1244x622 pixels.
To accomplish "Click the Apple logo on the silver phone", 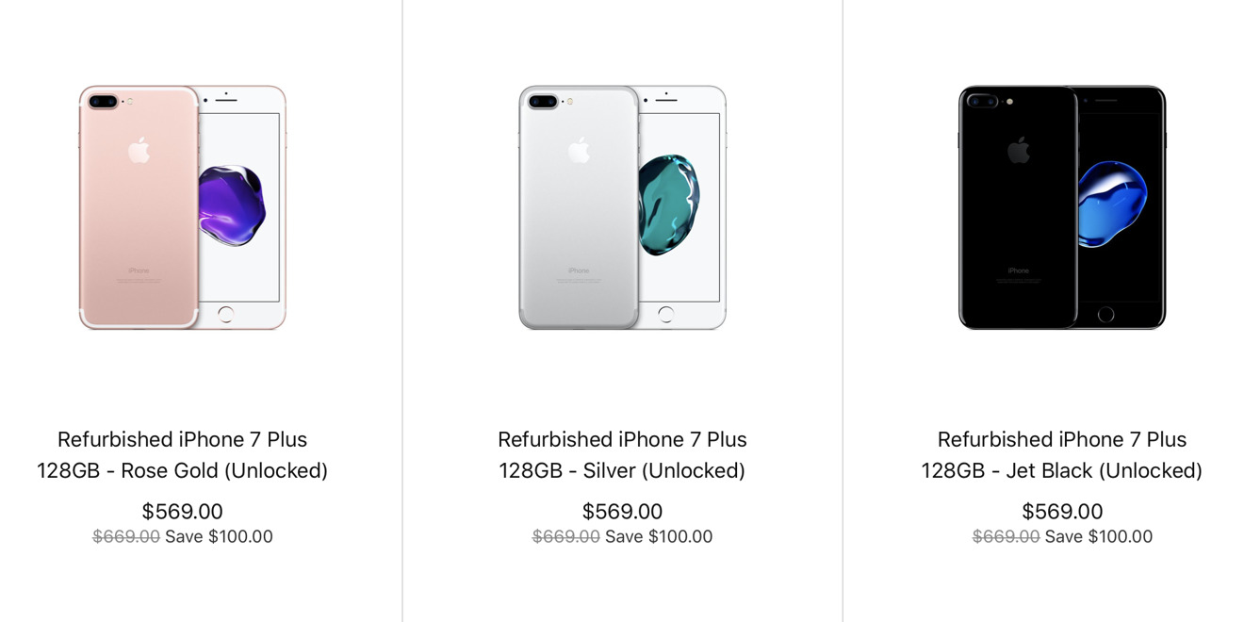I will tap(579, 150).
